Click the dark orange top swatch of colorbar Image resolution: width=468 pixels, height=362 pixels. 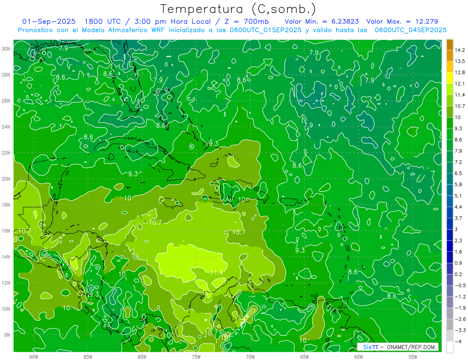450,44
